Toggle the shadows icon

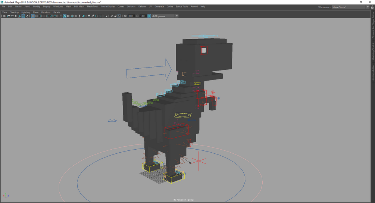pos(83,16)
